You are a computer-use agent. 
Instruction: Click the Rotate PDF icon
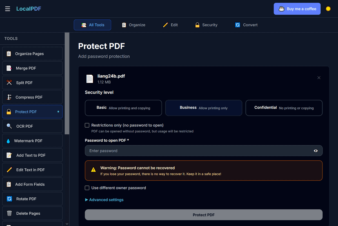(9, 199)
